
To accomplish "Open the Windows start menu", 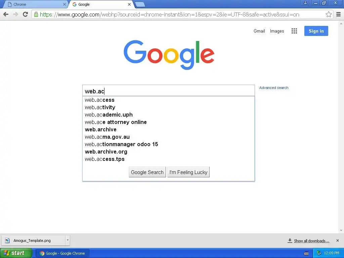I will (15, 253).
